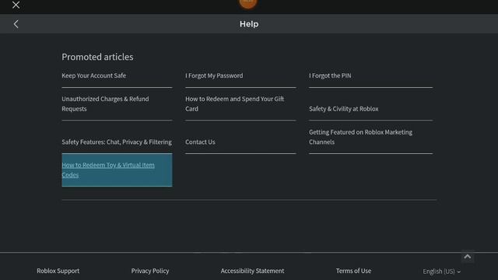Open the Privacy Policy footer link

pyautogui.click(x=150, y=271)
